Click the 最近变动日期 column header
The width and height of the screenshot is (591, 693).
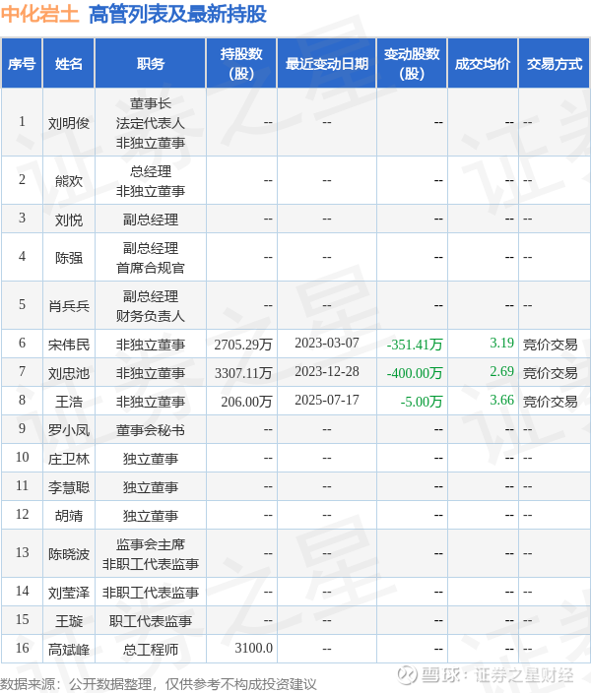point(327,64)
